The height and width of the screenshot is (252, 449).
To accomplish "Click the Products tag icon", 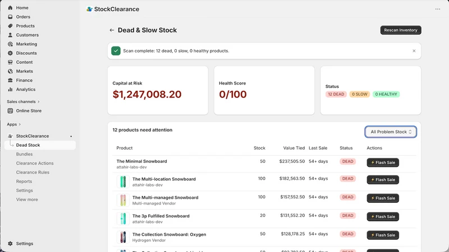I will click(10, 26).
